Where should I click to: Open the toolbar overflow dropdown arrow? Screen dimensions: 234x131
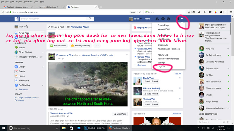pyautogui.click(x=225, y=12)
